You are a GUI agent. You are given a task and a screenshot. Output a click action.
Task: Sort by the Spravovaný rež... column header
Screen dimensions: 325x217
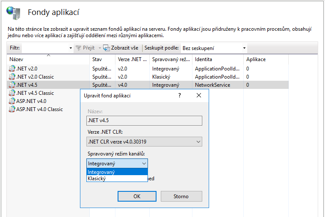tap(171, 59)
